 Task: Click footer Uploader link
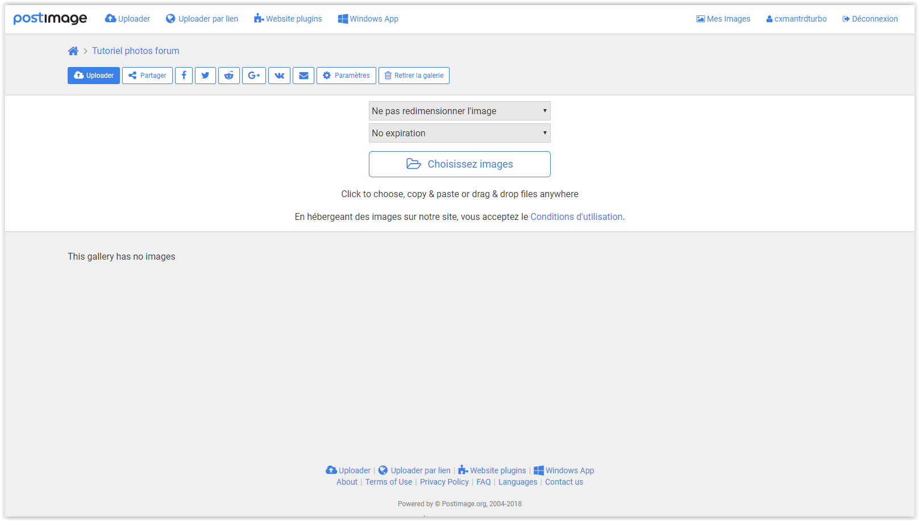(348, 470)
